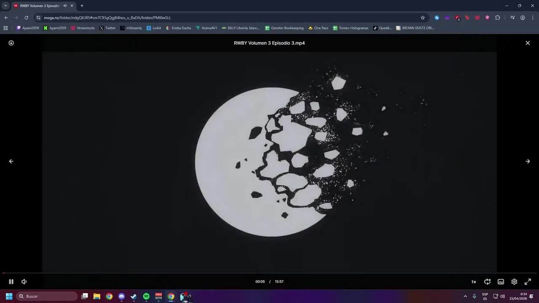Open the Chrome profile avatar
Viewport: 539px width, 303px height.
pos(523,18)
